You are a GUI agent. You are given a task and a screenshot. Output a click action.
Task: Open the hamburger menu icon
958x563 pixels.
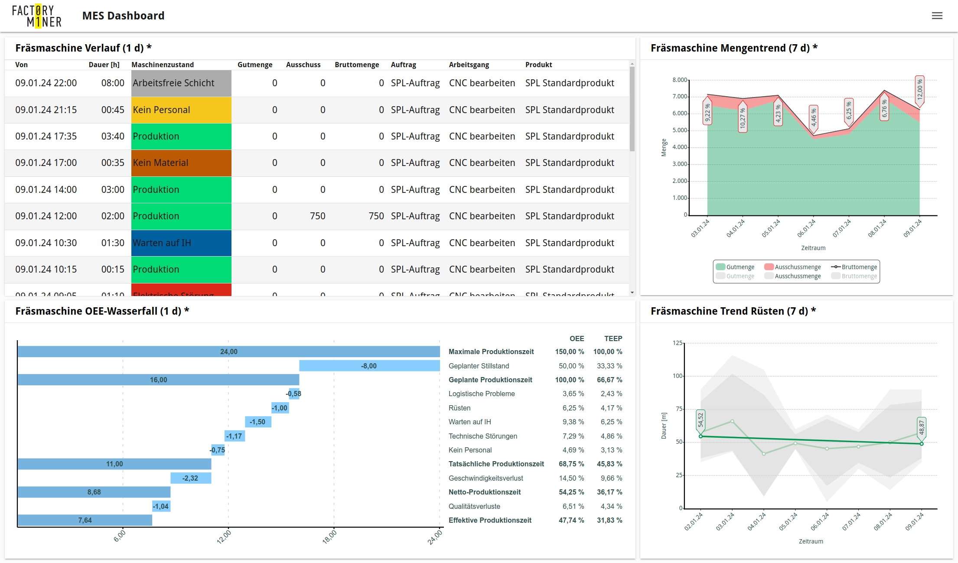click(x=937, y=16)
